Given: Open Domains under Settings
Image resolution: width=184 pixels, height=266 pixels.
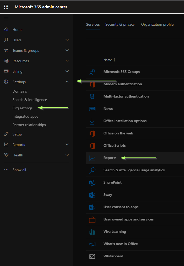Looking at the screenshot, I should point(20,91).
